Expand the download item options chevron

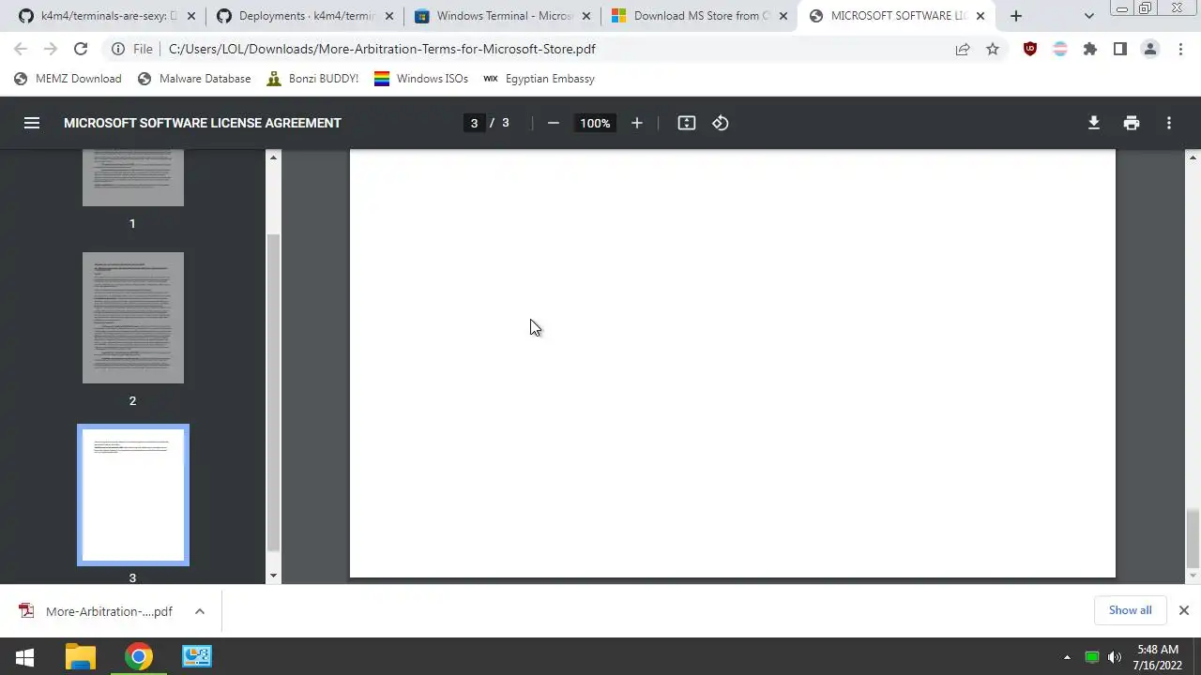[200, 611]
